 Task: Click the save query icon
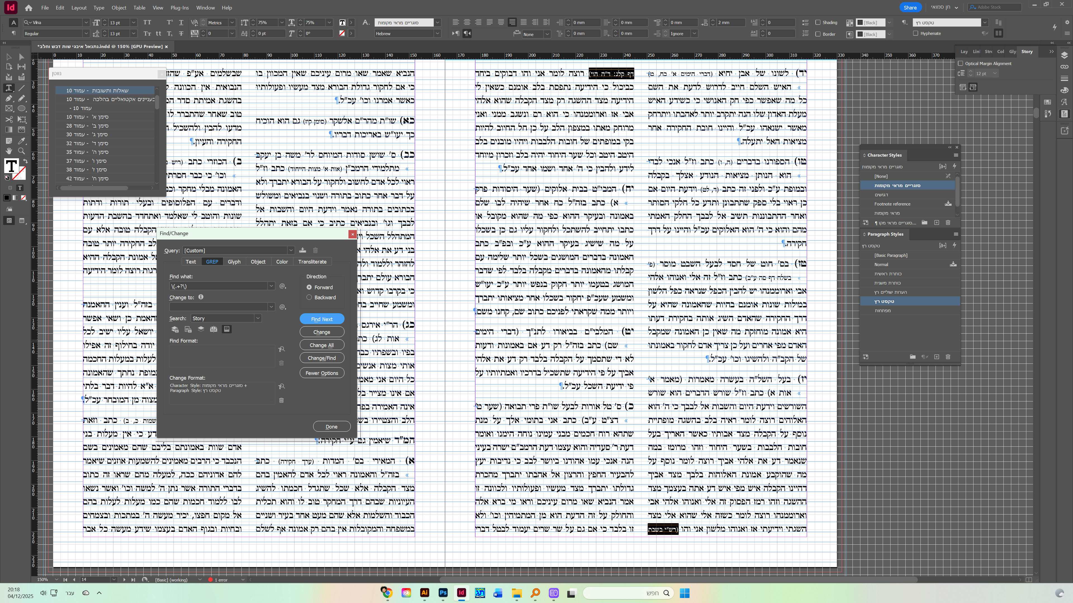303,250
